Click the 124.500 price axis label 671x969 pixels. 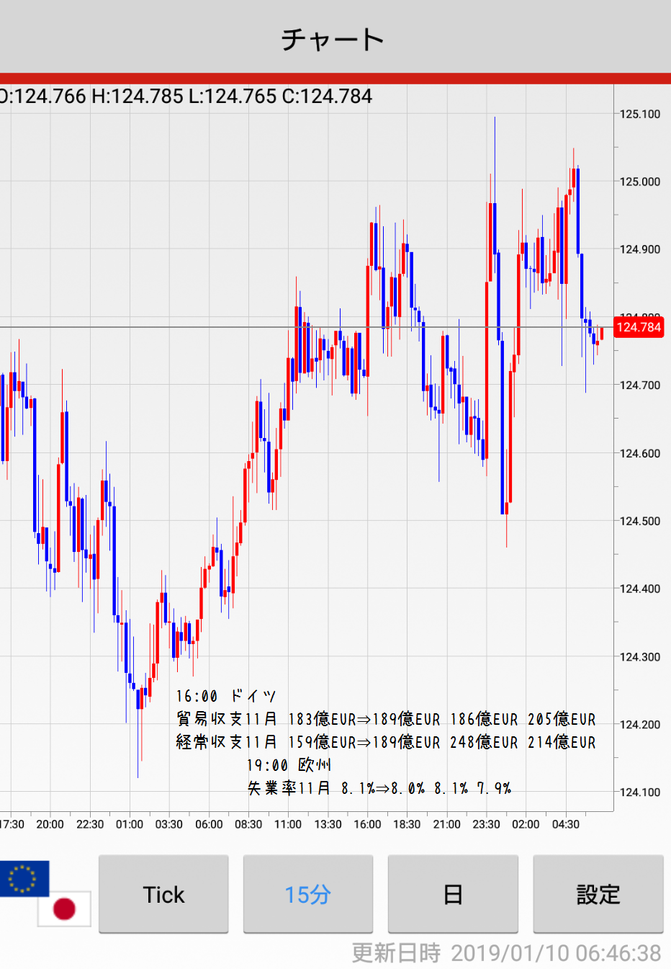tap(639, 521)
